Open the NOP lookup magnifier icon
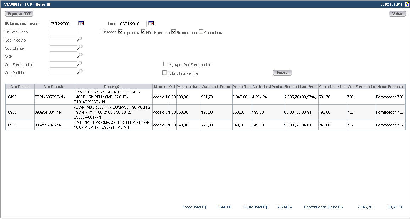 tap(80, 56)
